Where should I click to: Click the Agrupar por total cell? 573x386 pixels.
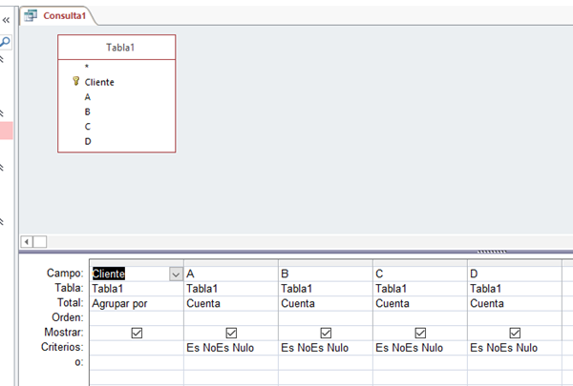[x=137, y=303]
